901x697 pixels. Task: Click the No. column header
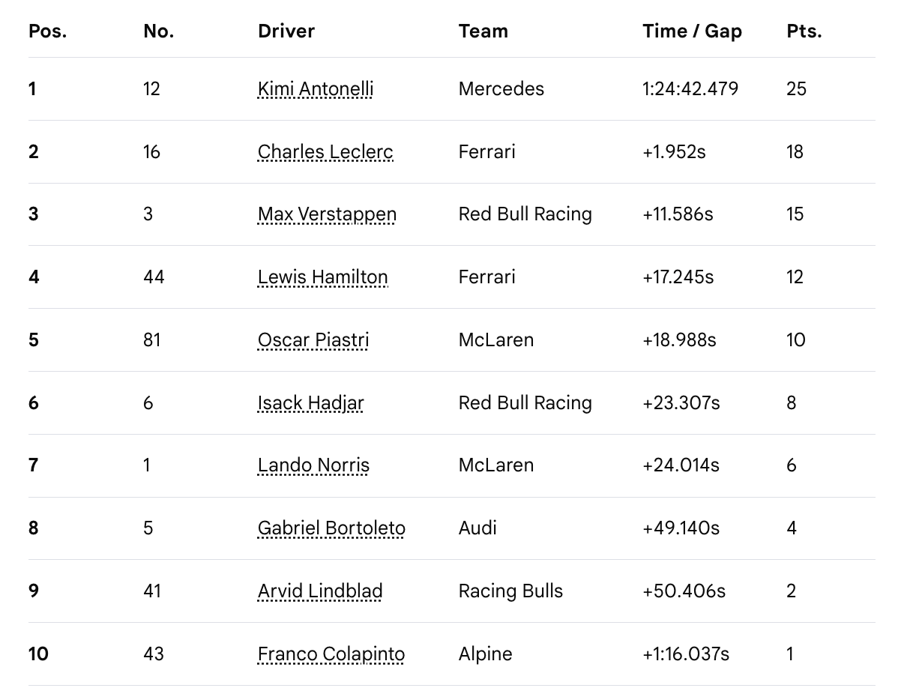[x=159, y=31]
